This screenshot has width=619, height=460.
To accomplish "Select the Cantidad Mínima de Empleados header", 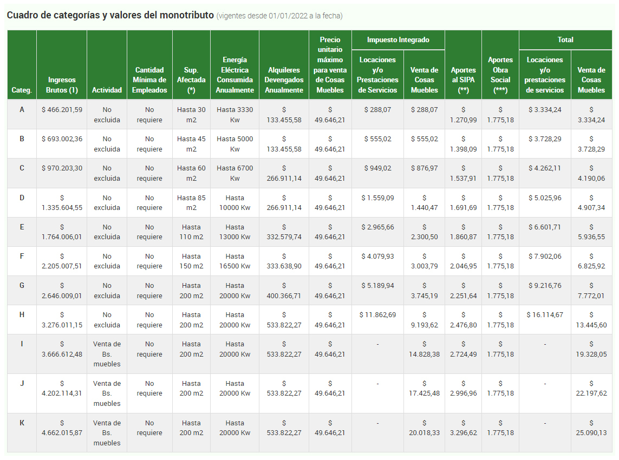I will click(149, 80).
